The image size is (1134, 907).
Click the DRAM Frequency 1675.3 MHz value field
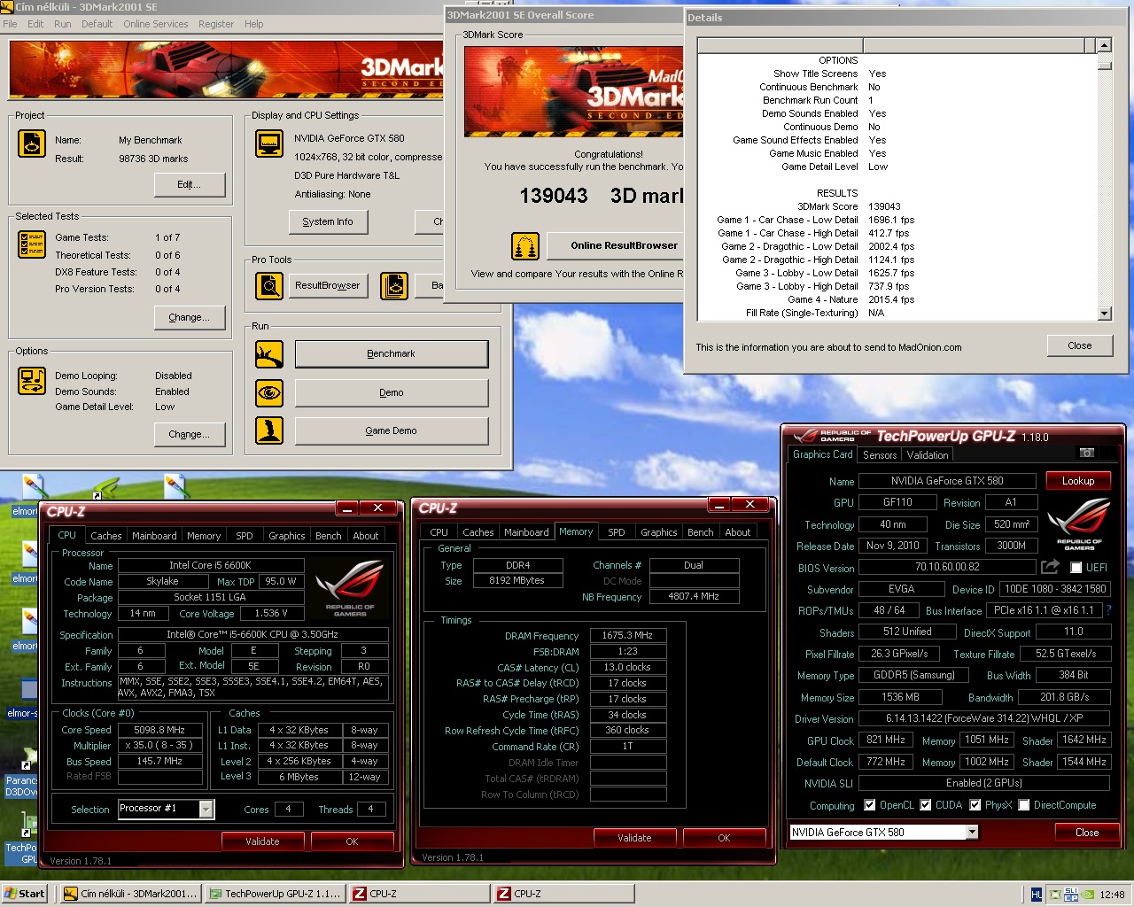627,635
